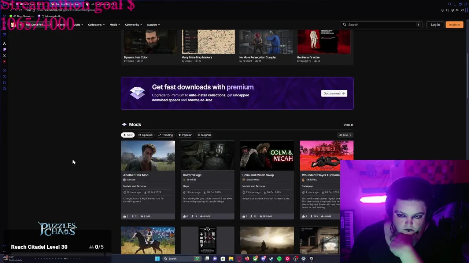
Task: Click the browser address bar URL
Action: [66, 10]
